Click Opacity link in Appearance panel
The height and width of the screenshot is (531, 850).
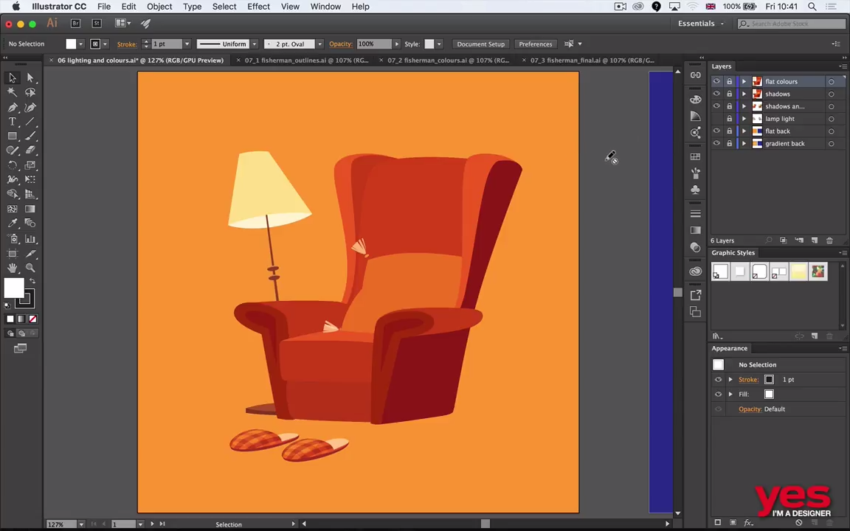(750, 409)
